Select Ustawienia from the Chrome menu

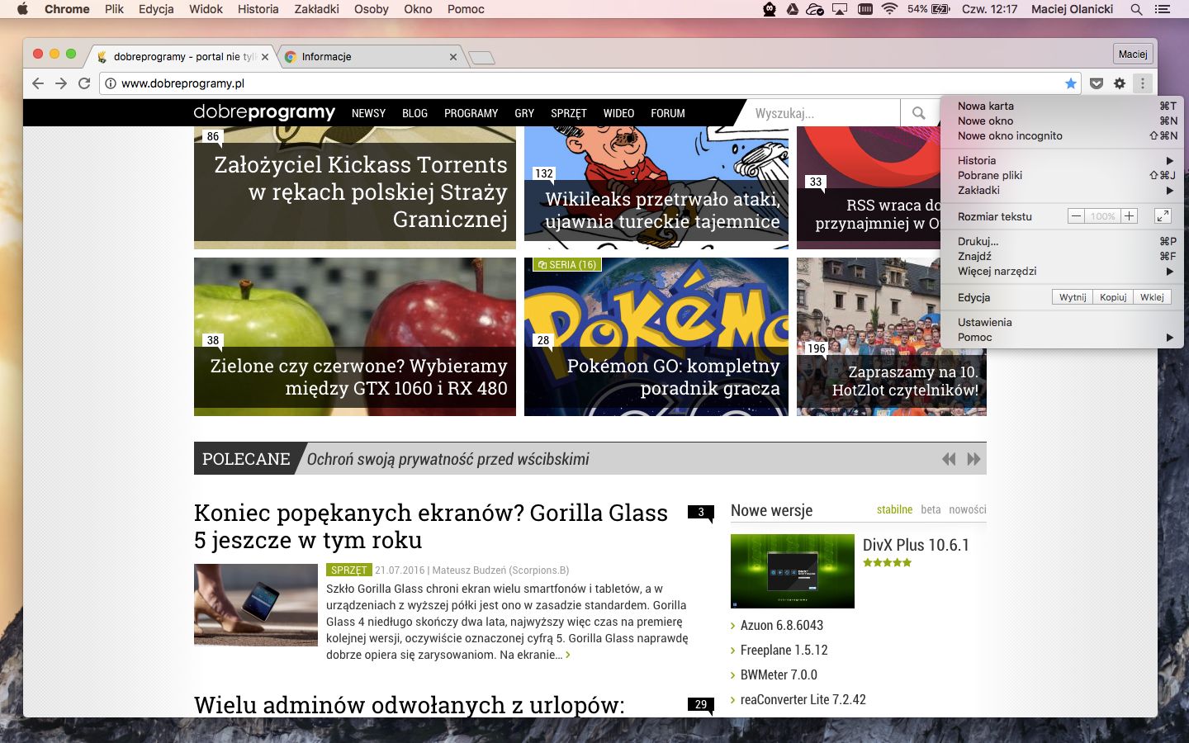984,322
